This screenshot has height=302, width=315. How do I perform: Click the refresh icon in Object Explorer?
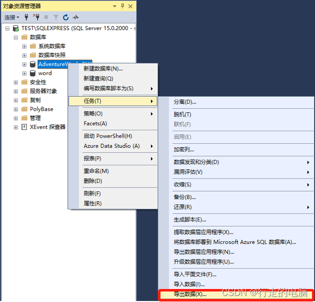click(65, 18)
